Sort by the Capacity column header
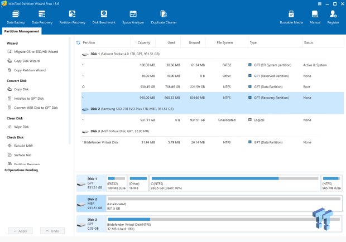 click(x=143, y=42)
